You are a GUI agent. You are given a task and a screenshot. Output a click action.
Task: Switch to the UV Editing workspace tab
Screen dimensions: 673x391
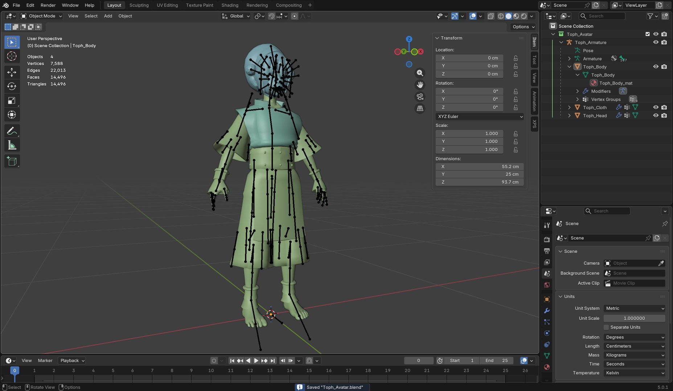click(167, 5)
